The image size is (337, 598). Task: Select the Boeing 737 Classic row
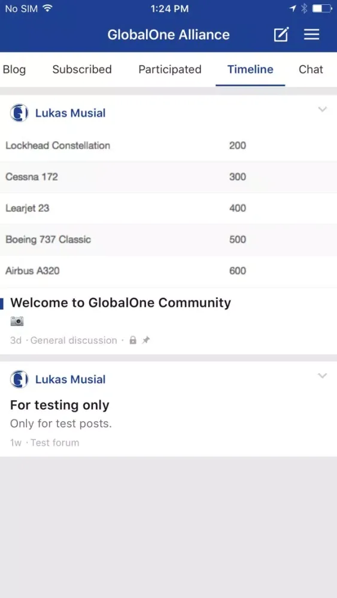(x=168, y=240)
